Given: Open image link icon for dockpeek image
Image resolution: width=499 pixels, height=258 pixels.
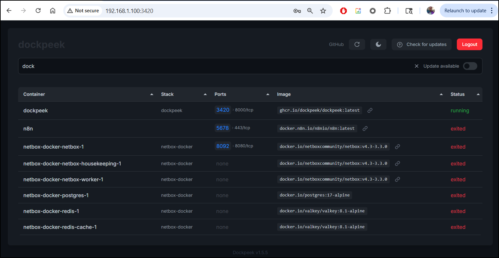Looking at the screenshot, I should 370,110.
